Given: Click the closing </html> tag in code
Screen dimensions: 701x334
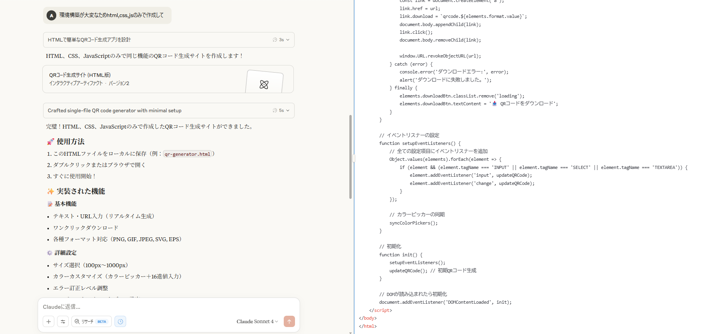Looking at the screenshot, I should tap(368, 326).
